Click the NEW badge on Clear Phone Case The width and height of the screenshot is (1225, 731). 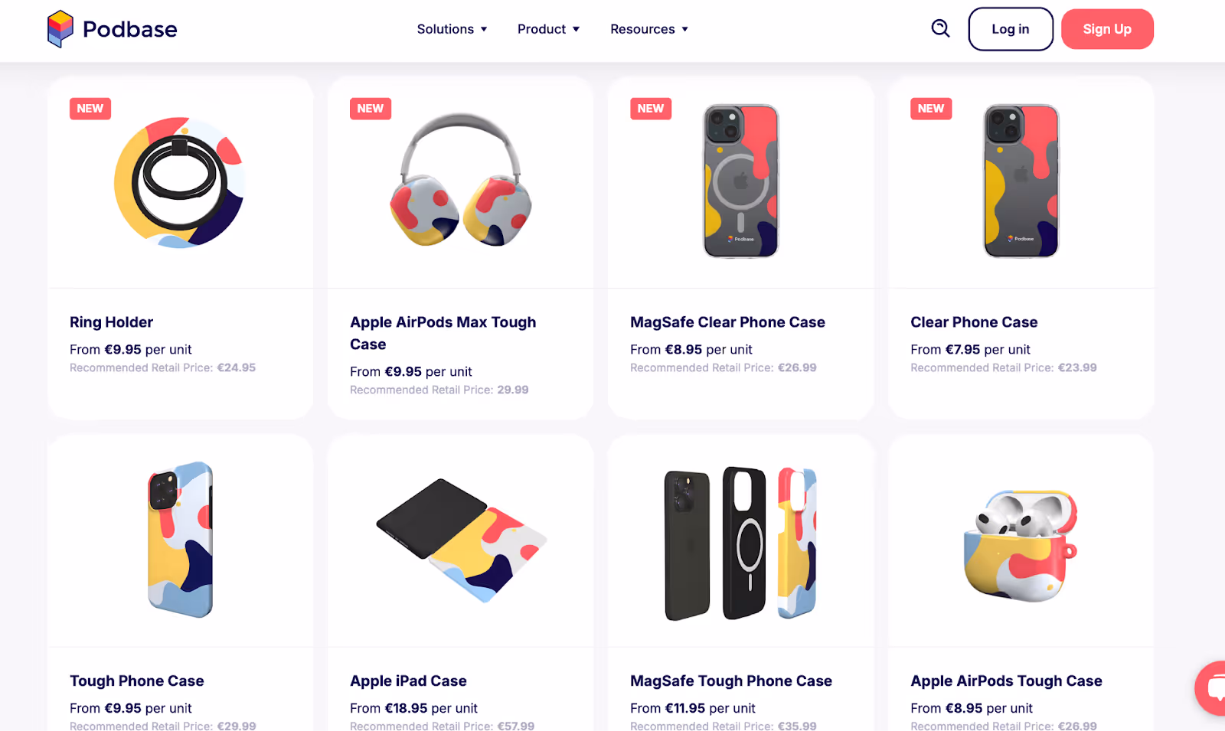(x=931, y=109)
